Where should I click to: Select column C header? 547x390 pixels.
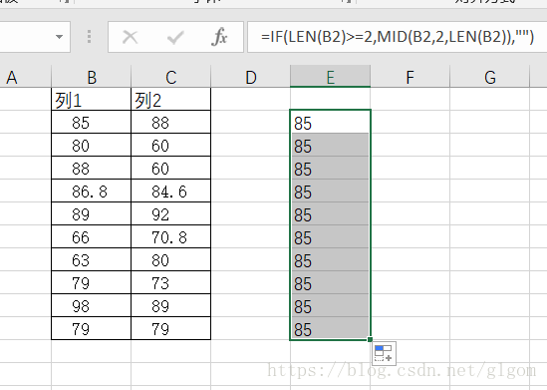[x=171, y=77]
